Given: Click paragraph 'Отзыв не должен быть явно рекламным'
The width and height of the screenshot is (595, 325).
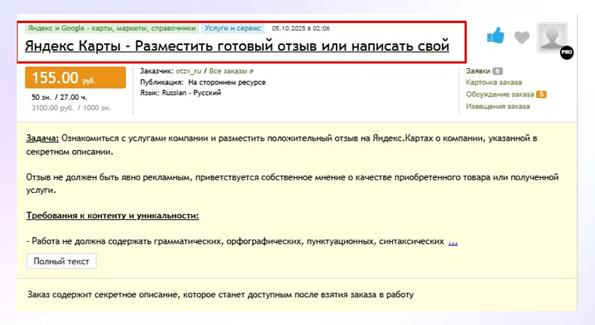Looking at the screenshot, I should coord(292,183).
